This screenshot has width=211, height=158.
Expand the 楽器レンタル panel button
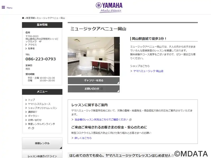[42, 143]
